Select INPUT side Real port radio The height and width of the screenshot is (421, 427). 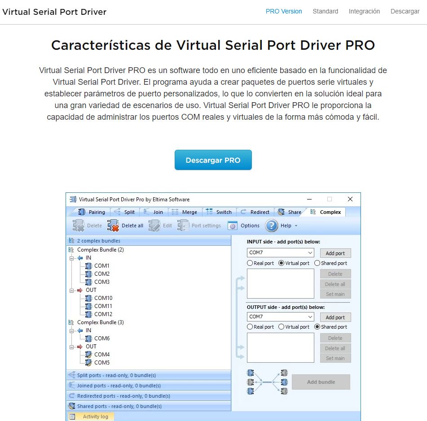(250, 263)
